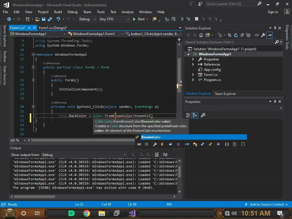Click the Categorized icon in Properties panel
The width and height of the screenshot is (292, 219).
[x=188, y=115]
